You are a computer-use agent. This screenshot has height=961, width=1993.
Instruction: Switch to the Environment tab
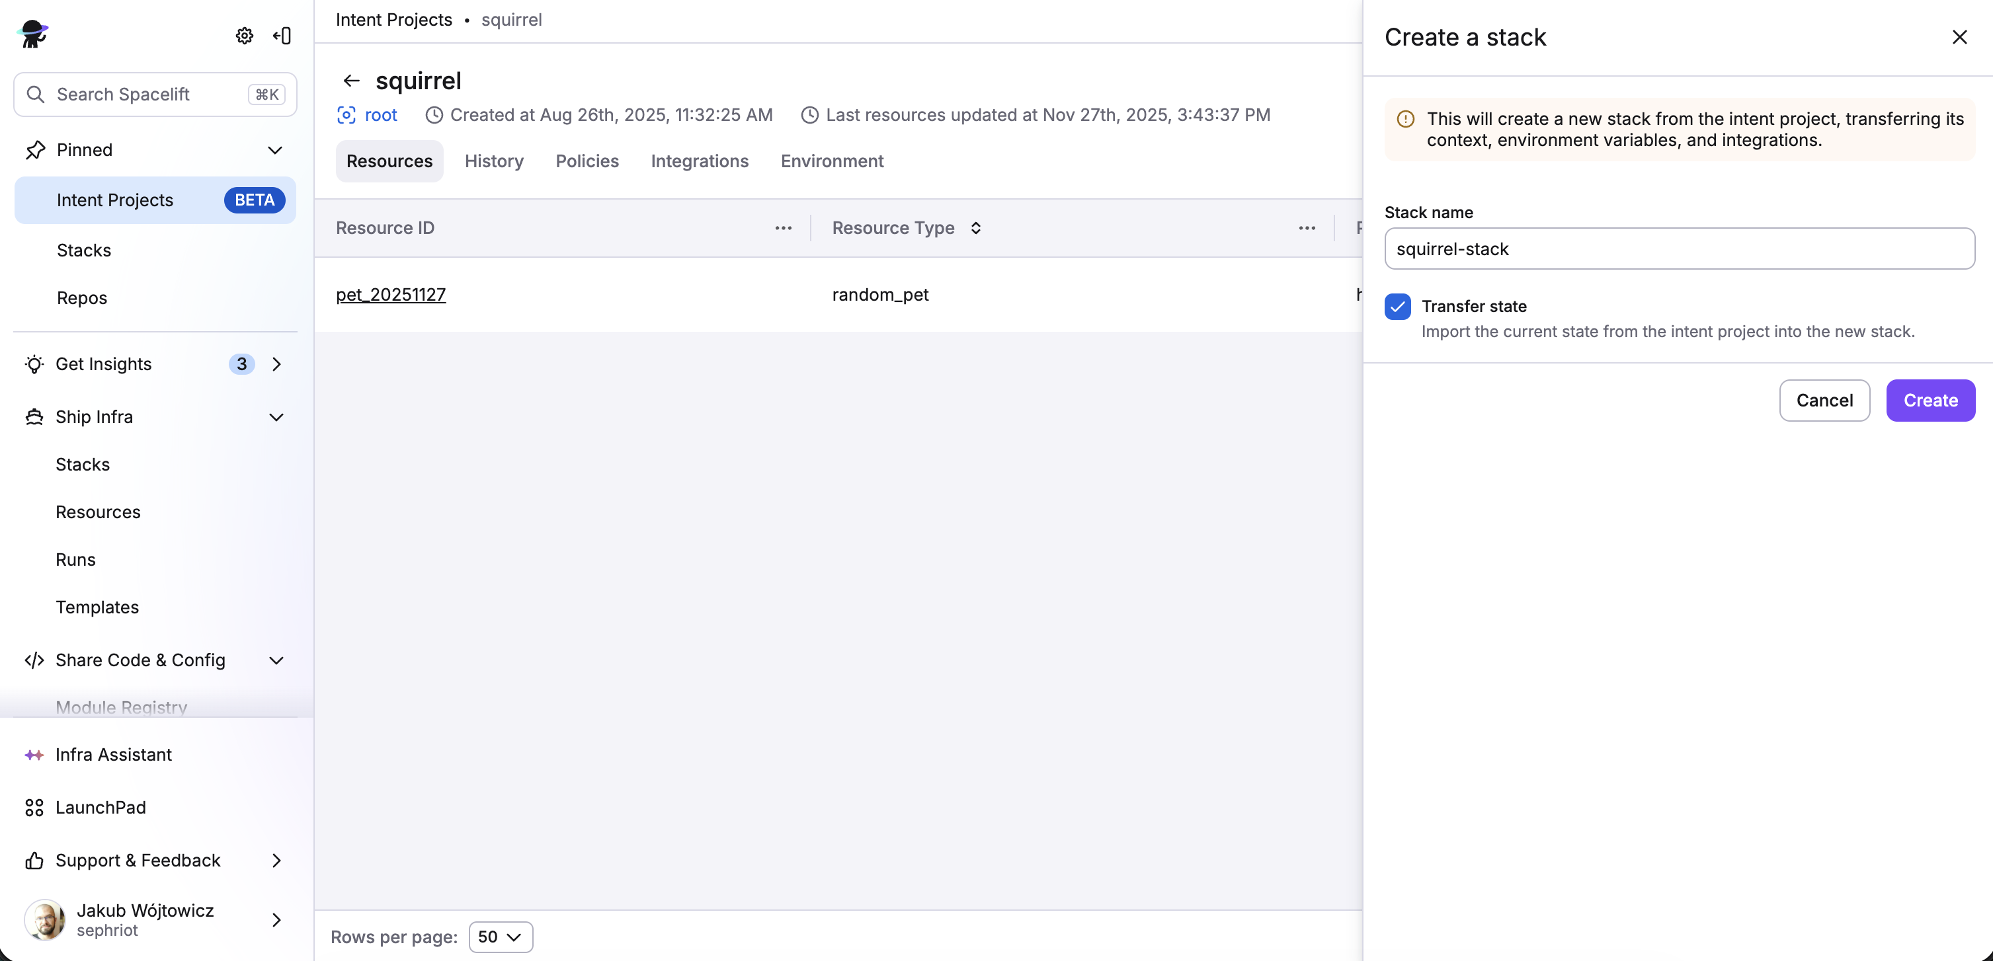pyautogui.click(x=832, y=161)
